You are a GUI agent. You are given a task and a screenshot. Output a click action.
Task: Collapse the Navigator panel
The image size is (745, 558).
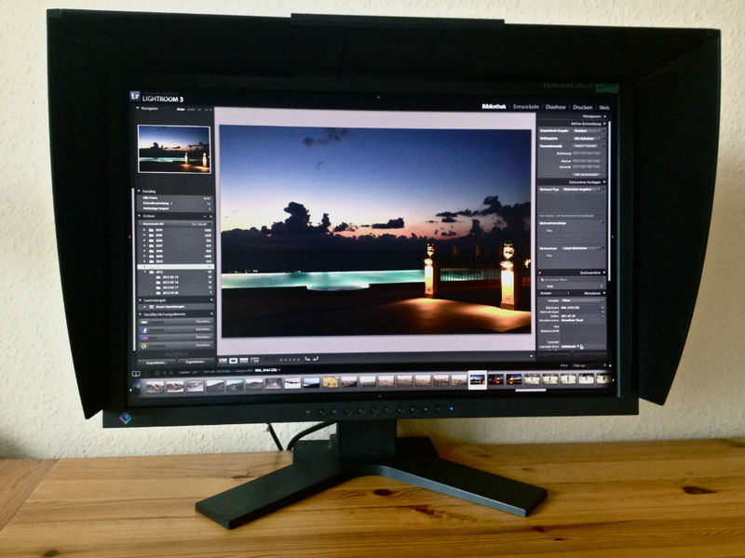[138, 108]
